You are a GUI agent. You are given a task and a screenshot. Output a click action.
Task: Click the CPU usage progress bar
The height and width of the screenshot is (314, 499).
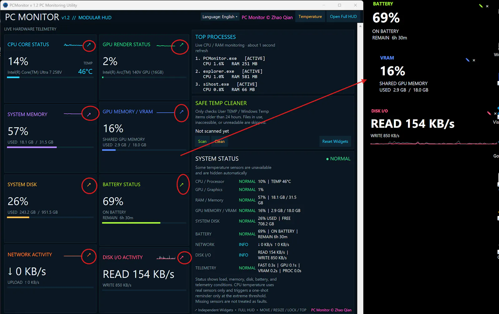click(50, 77)
